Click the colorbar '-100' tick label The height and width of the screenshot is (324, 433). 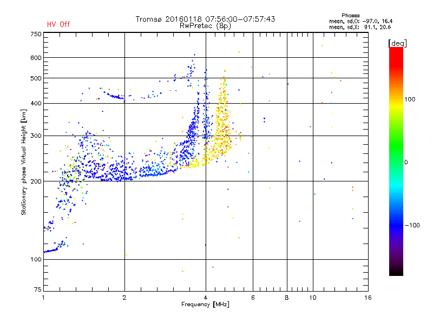(412, 225)
